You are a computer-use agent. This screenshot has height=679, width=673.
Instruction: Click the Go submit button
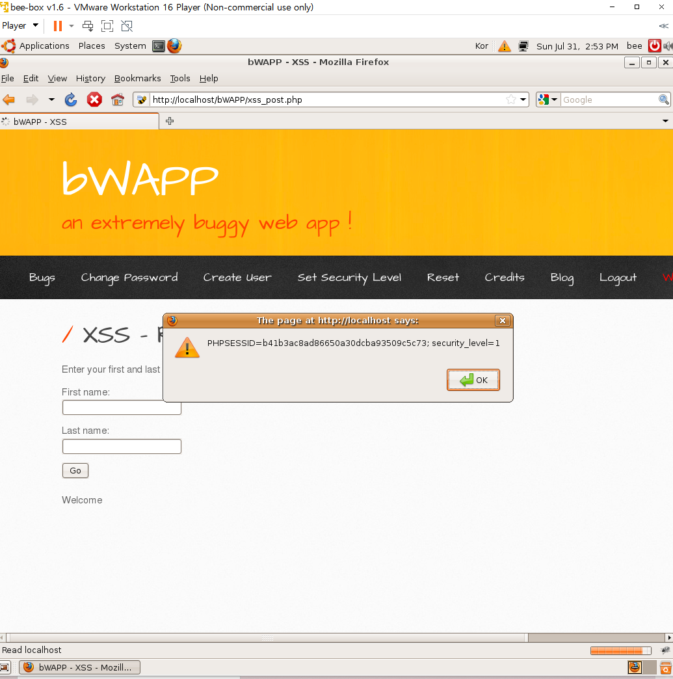(x=75, y=471)
